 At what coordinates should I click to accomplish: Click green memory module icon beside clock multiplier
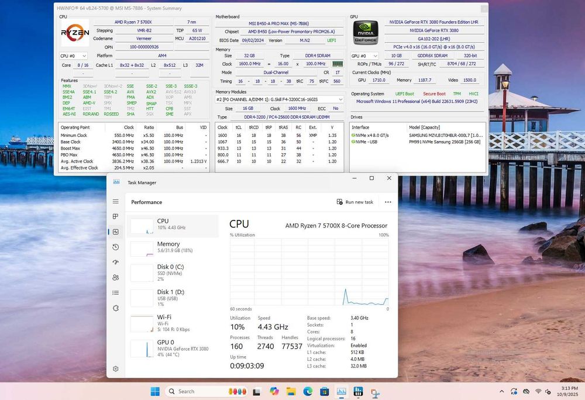tap(338, 64)
